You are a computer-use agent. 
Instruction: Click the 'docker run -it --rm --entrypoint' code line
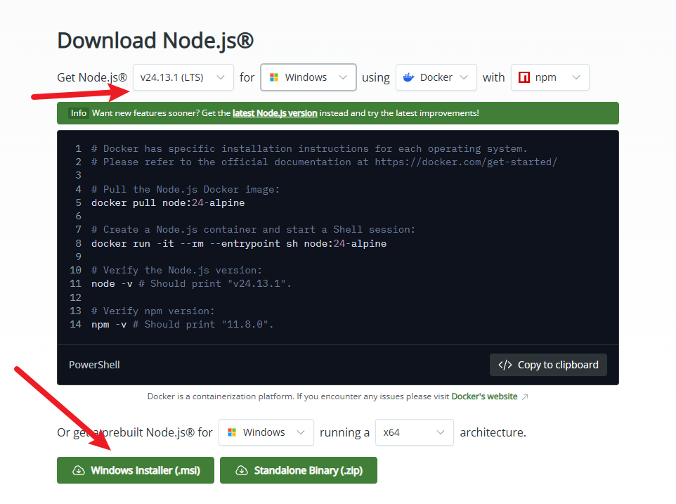239,244
